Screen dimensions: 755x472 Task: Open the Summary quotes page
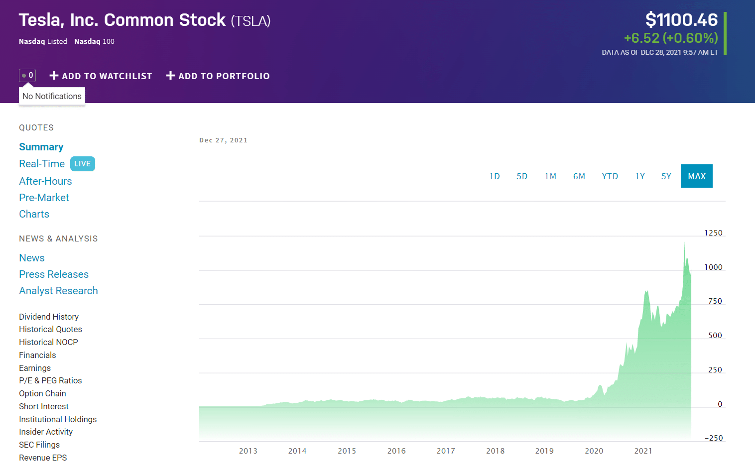41,147
